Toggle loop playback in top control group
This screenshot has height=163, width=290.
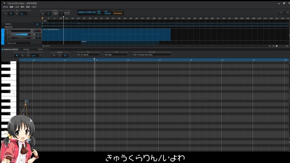[x=43, y=14]
